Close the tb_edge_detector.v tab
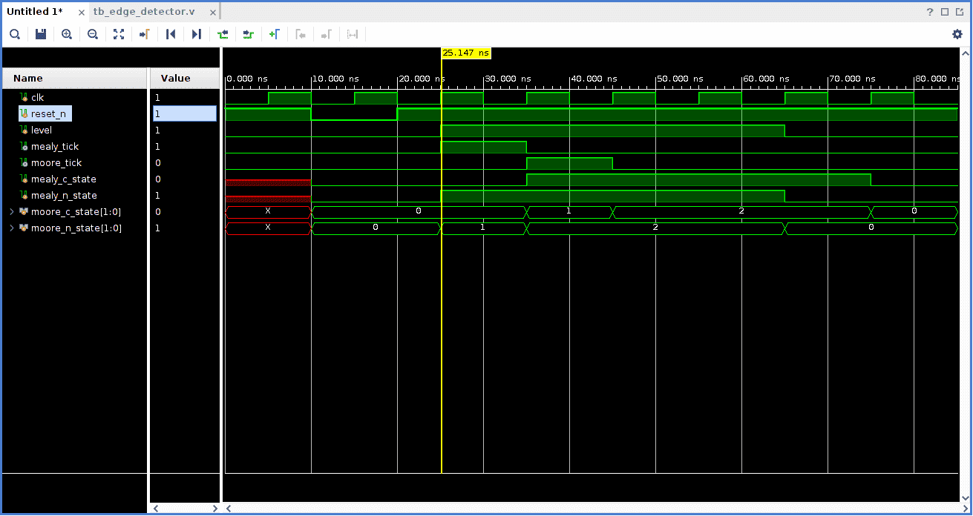The image size is (973, 516). [x=213, y=13]
